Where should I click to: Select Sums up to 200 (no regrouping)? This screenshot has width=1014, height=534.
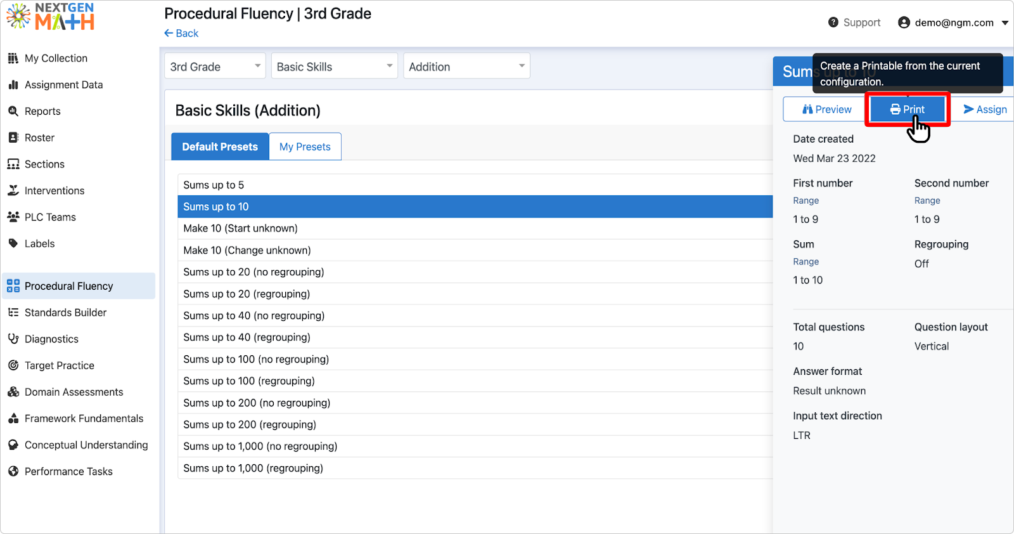[475, 403]
